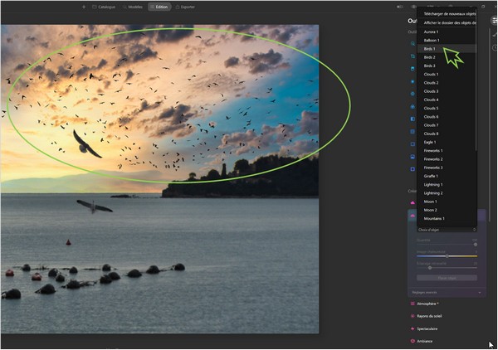Open the Exporter tab

click(185, 7)
